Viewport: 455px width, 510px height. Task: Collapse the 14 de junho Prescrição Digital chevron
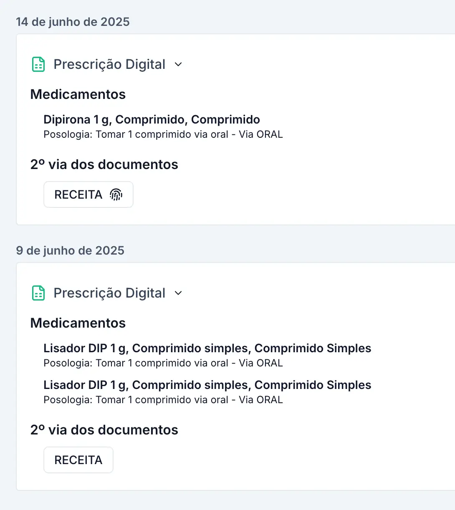pos(178,64)
